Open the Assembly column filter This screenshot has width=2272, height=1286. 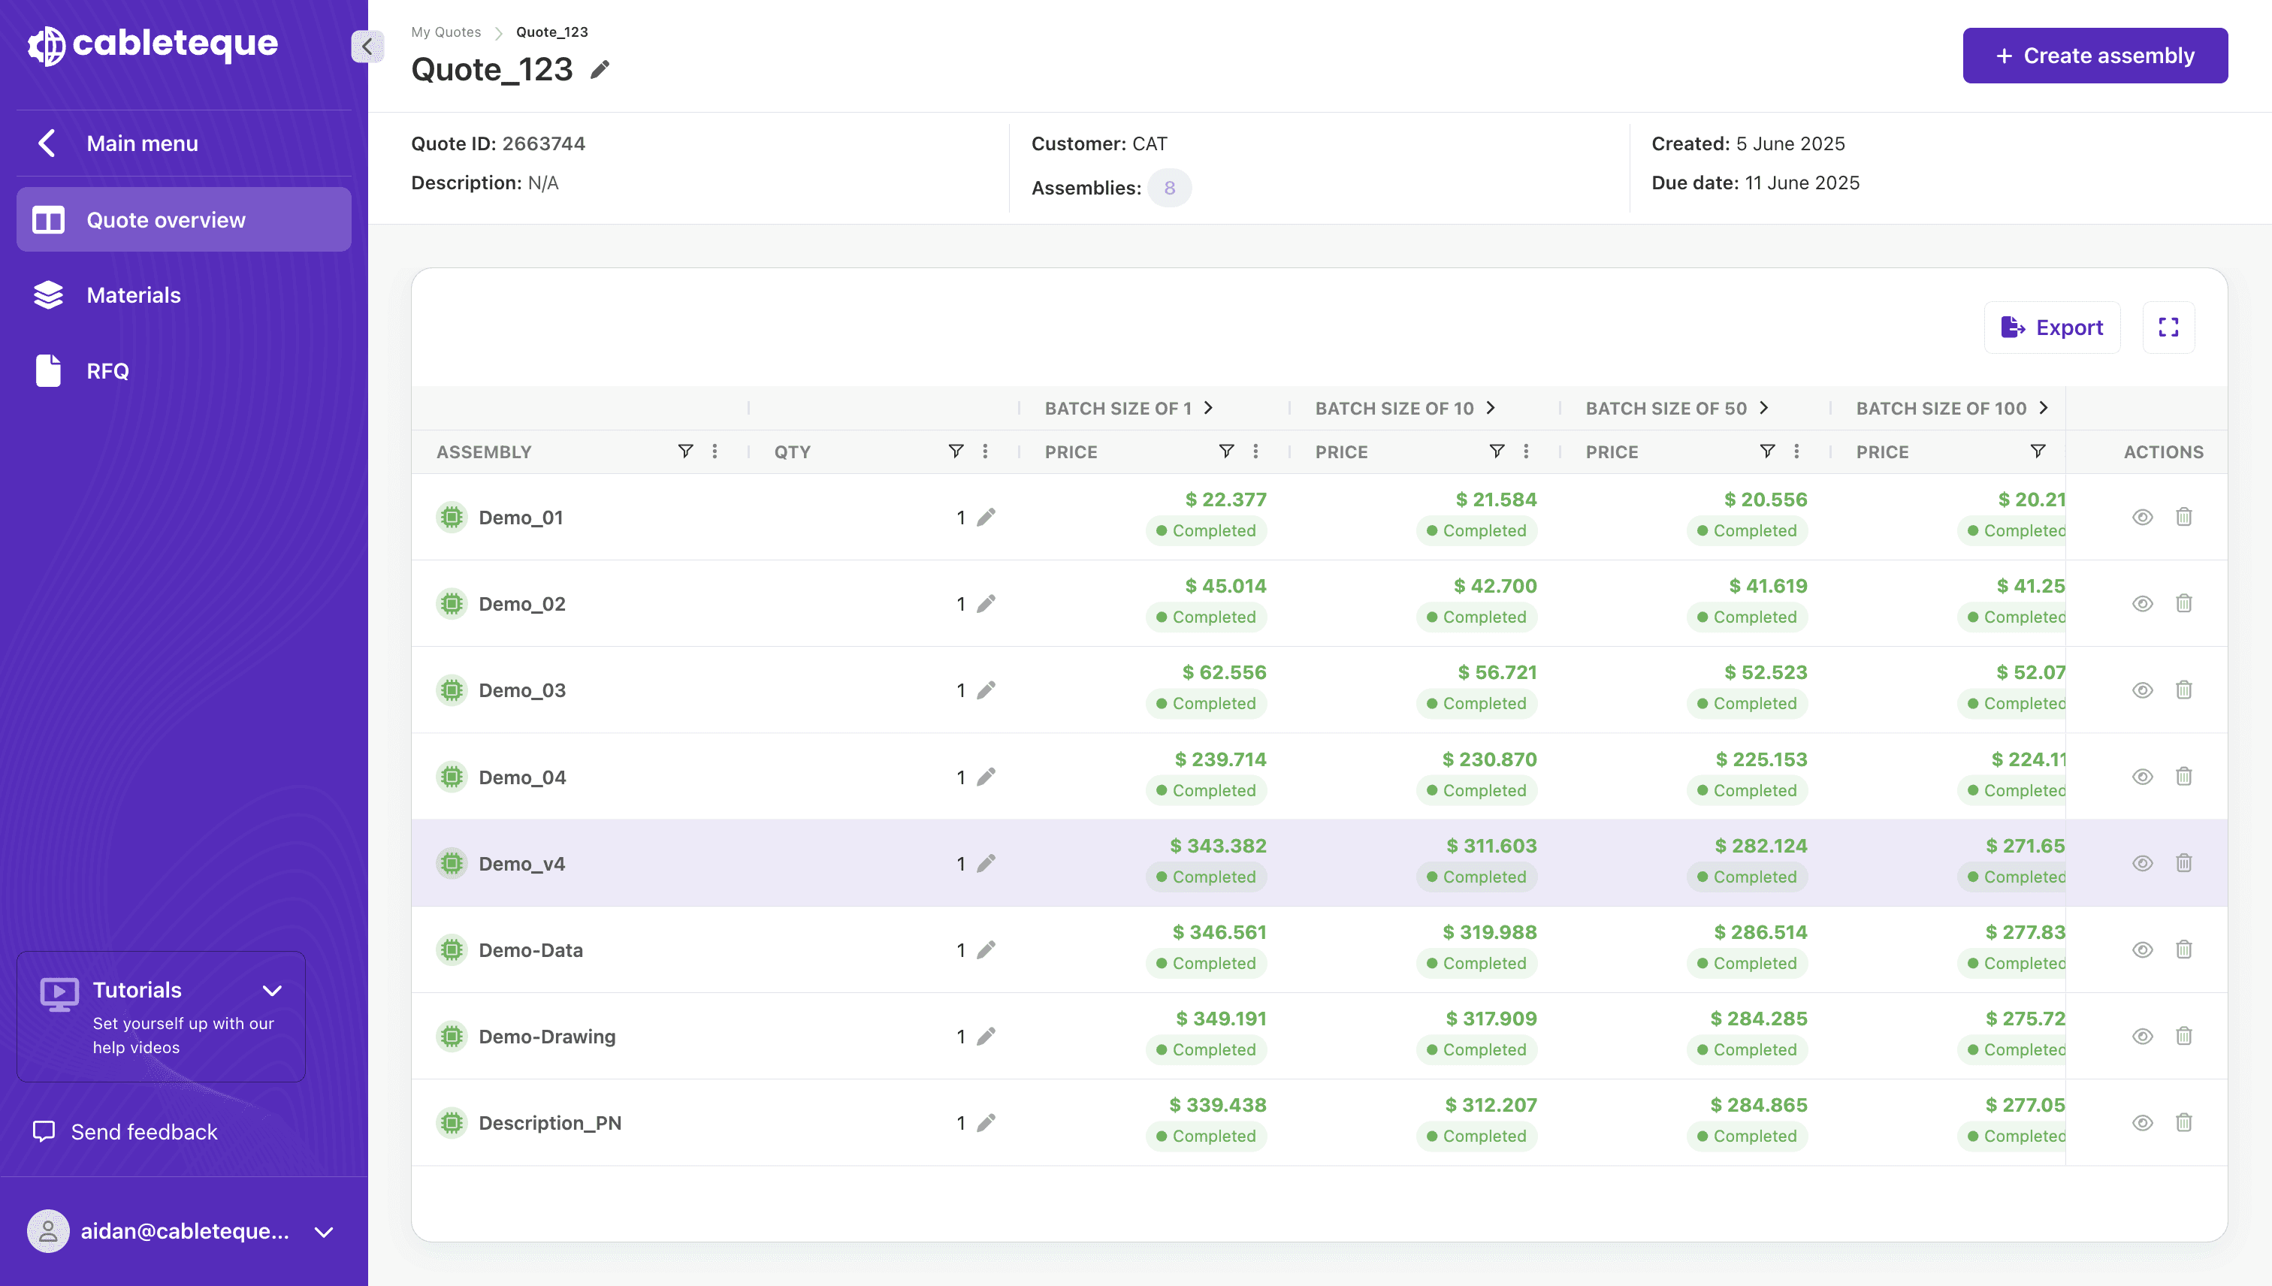[x=684, y=451]
